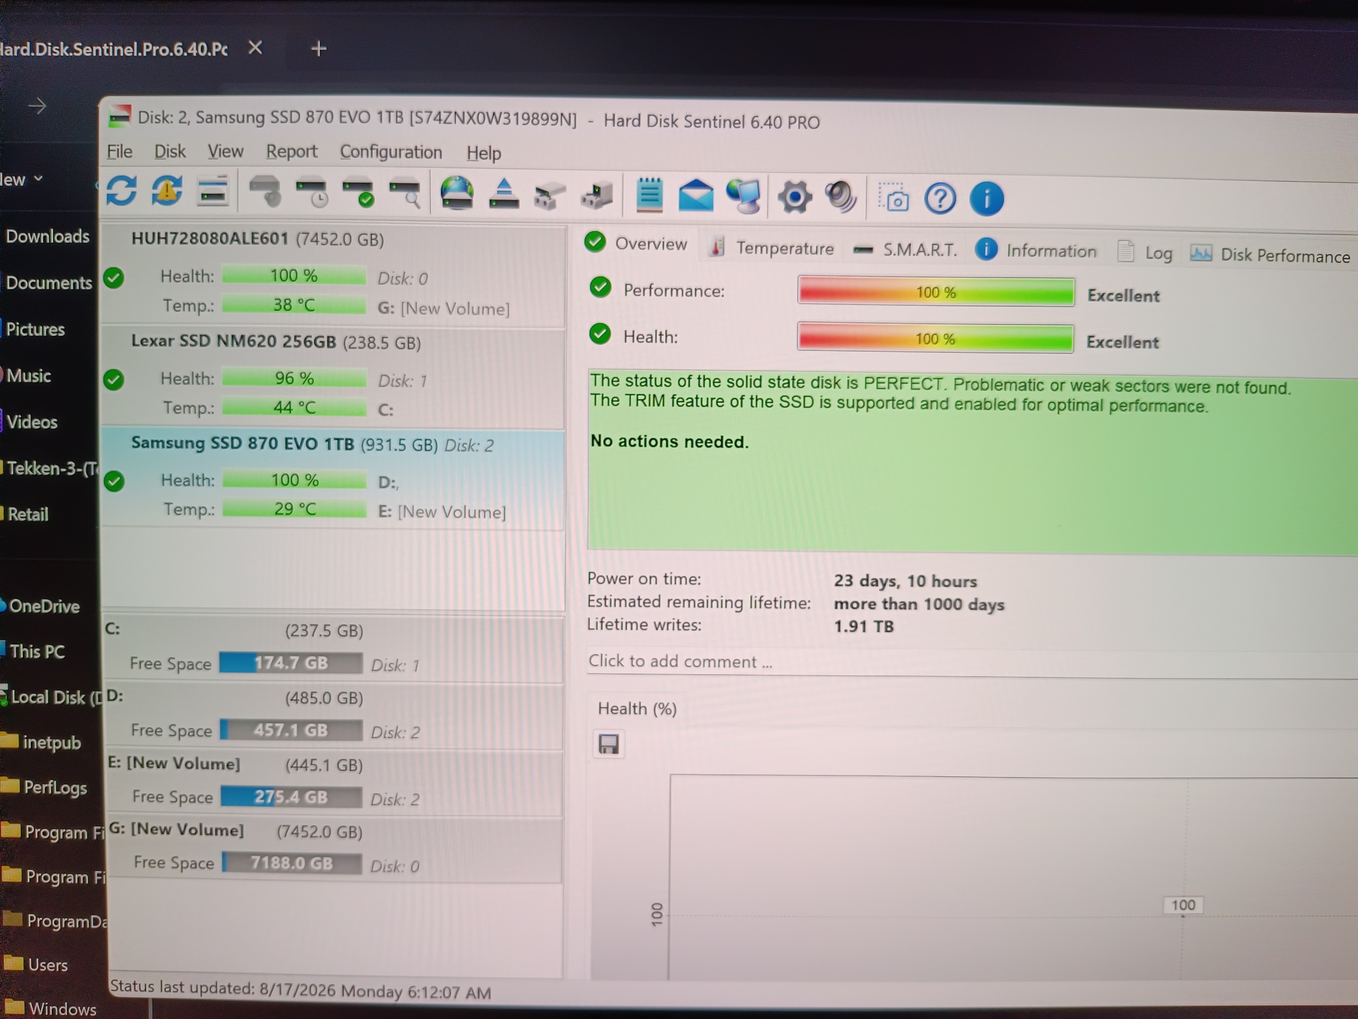Select the HUH728080ALE601 disk entry
The height and width of the screenshot is (1019, 1358).
click(332, 274)
